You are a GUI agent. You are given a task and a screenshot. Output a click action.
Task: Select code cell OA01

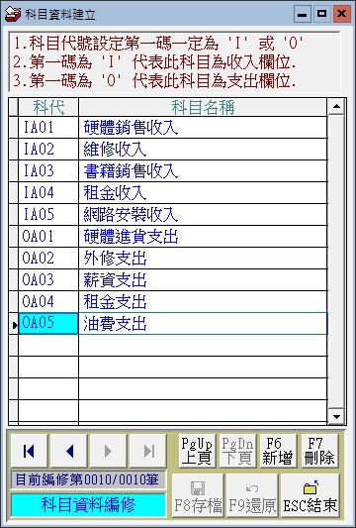click(48, 237)
